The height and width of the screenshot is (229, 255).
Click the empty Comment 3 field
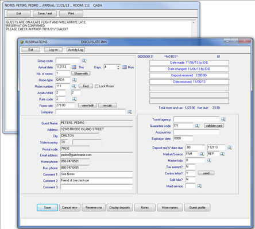(96, 187)
